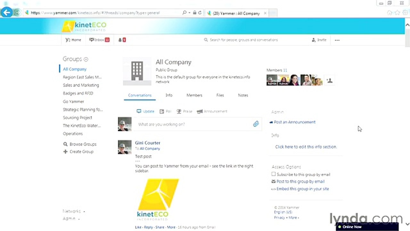This screenshot has width=410, height=231.
Task: Open the browser Tools gear
Action: pos(406,13)
